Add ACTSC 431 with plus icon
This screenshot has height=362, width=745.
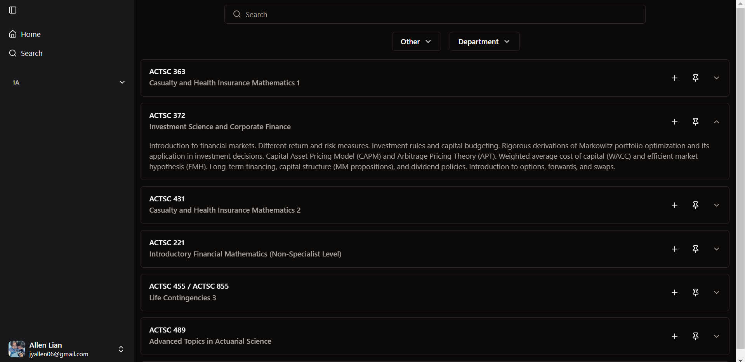coord(675,205)
